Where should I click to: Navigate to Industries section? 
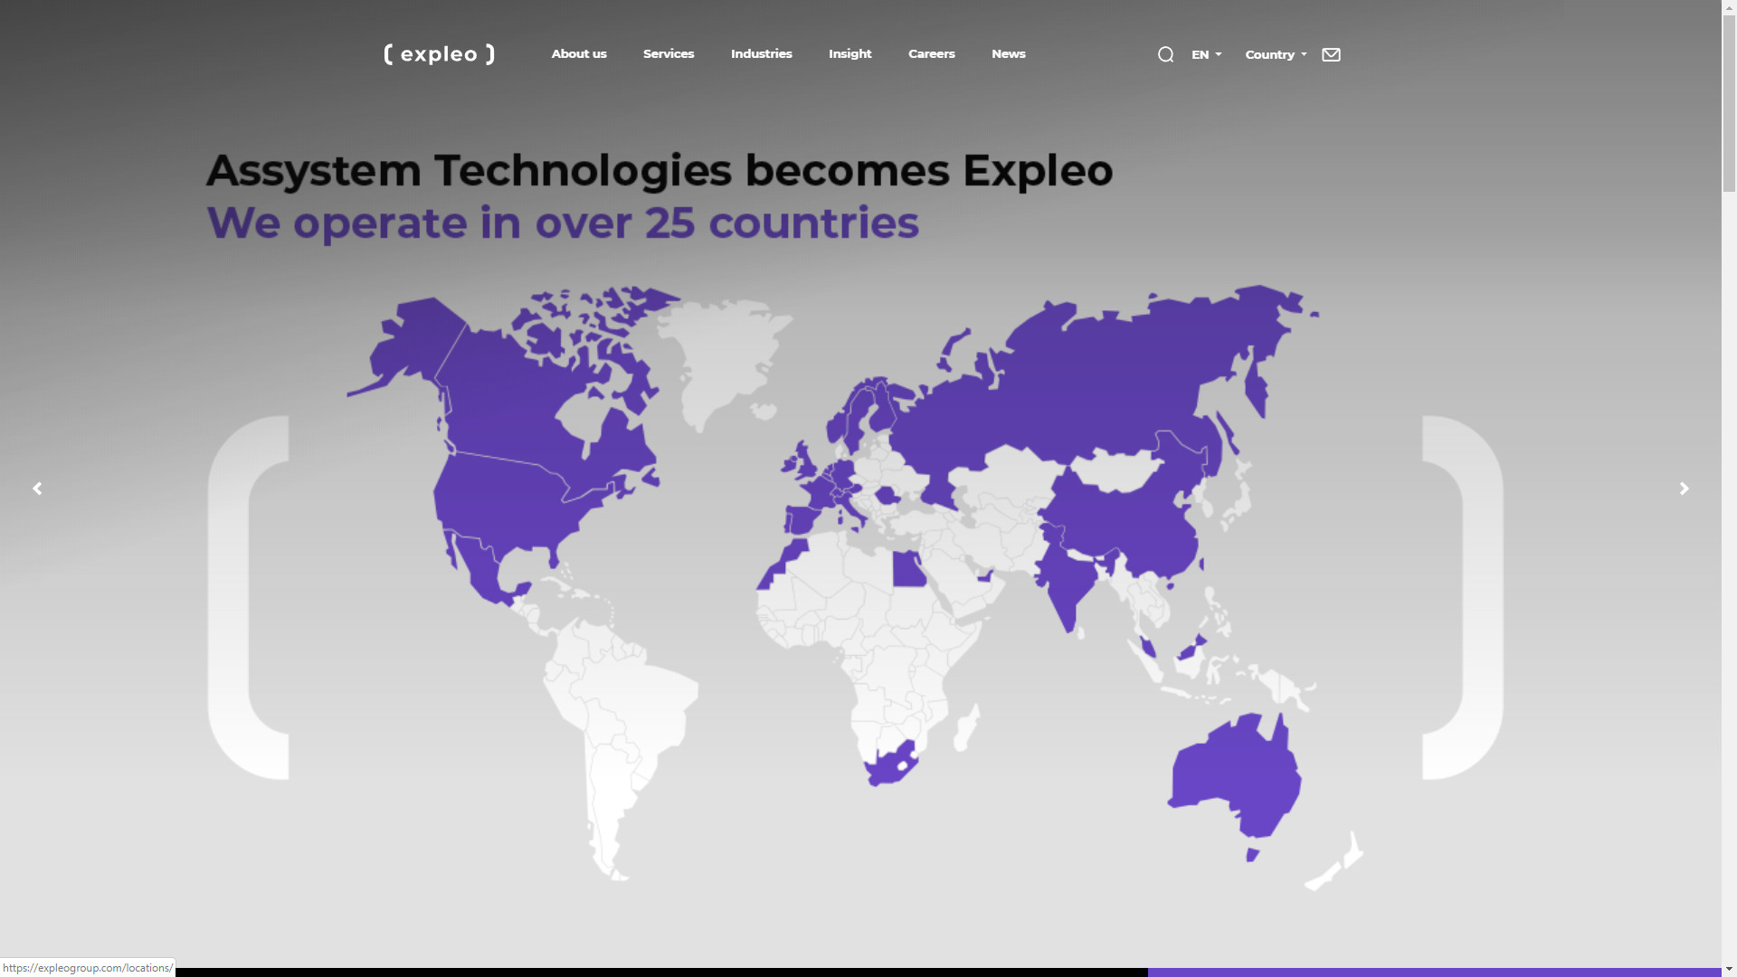[x=761, y=54]
